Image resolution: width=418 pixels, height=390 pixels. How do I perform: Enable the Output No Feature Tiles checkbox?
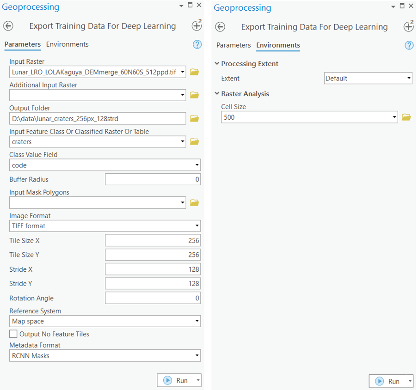pos(13,334)
